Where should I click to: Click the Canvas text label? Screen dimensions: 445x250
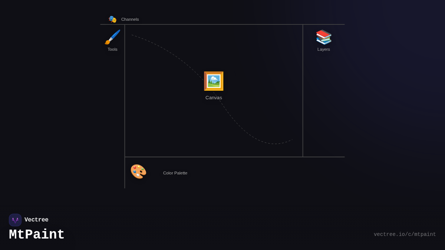coord(214,98)
